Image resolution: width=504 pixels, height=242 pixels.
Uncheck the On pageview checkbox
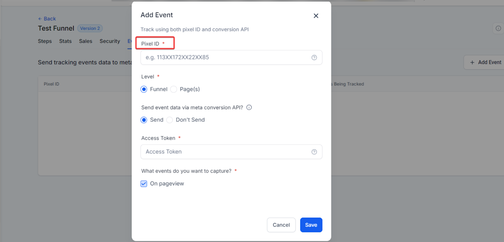[144, 184]
